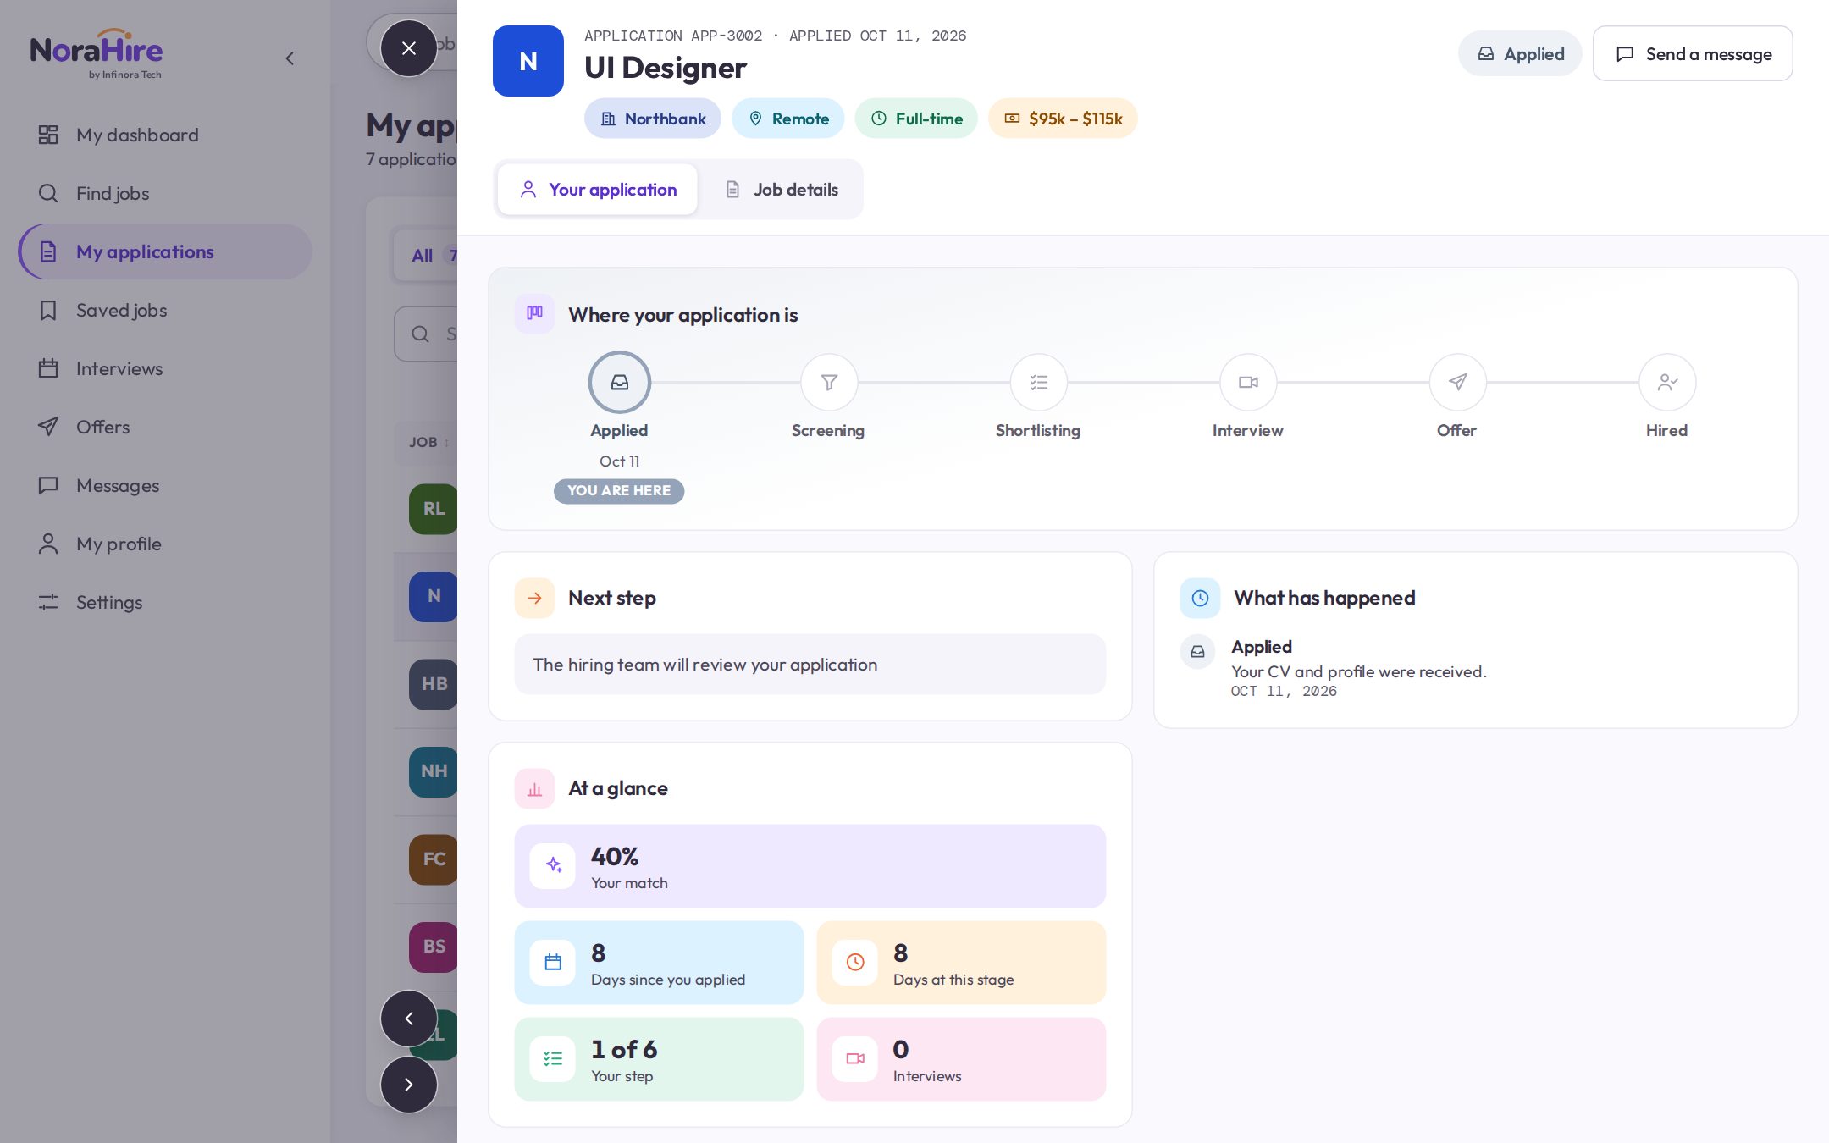This screenshot has width=1829, height=1143.
Task: Select My applications in sidebar
Action: pos(165,251)
